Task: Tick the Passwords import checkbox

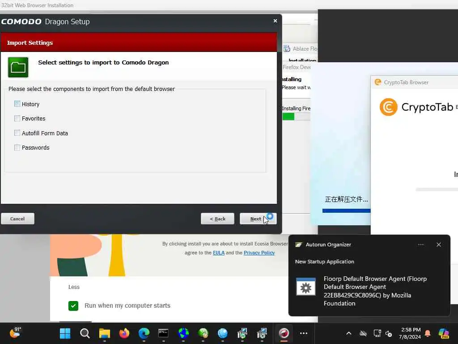Action: pyautogui.click(x=17, y=147)
